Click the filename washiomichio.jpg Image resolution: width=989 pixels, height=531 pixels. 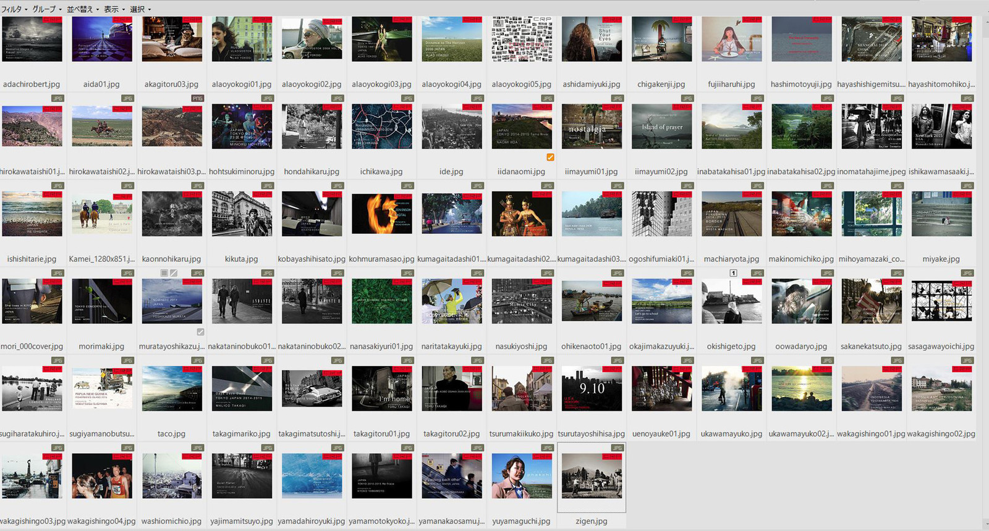(x=172, y=522)
